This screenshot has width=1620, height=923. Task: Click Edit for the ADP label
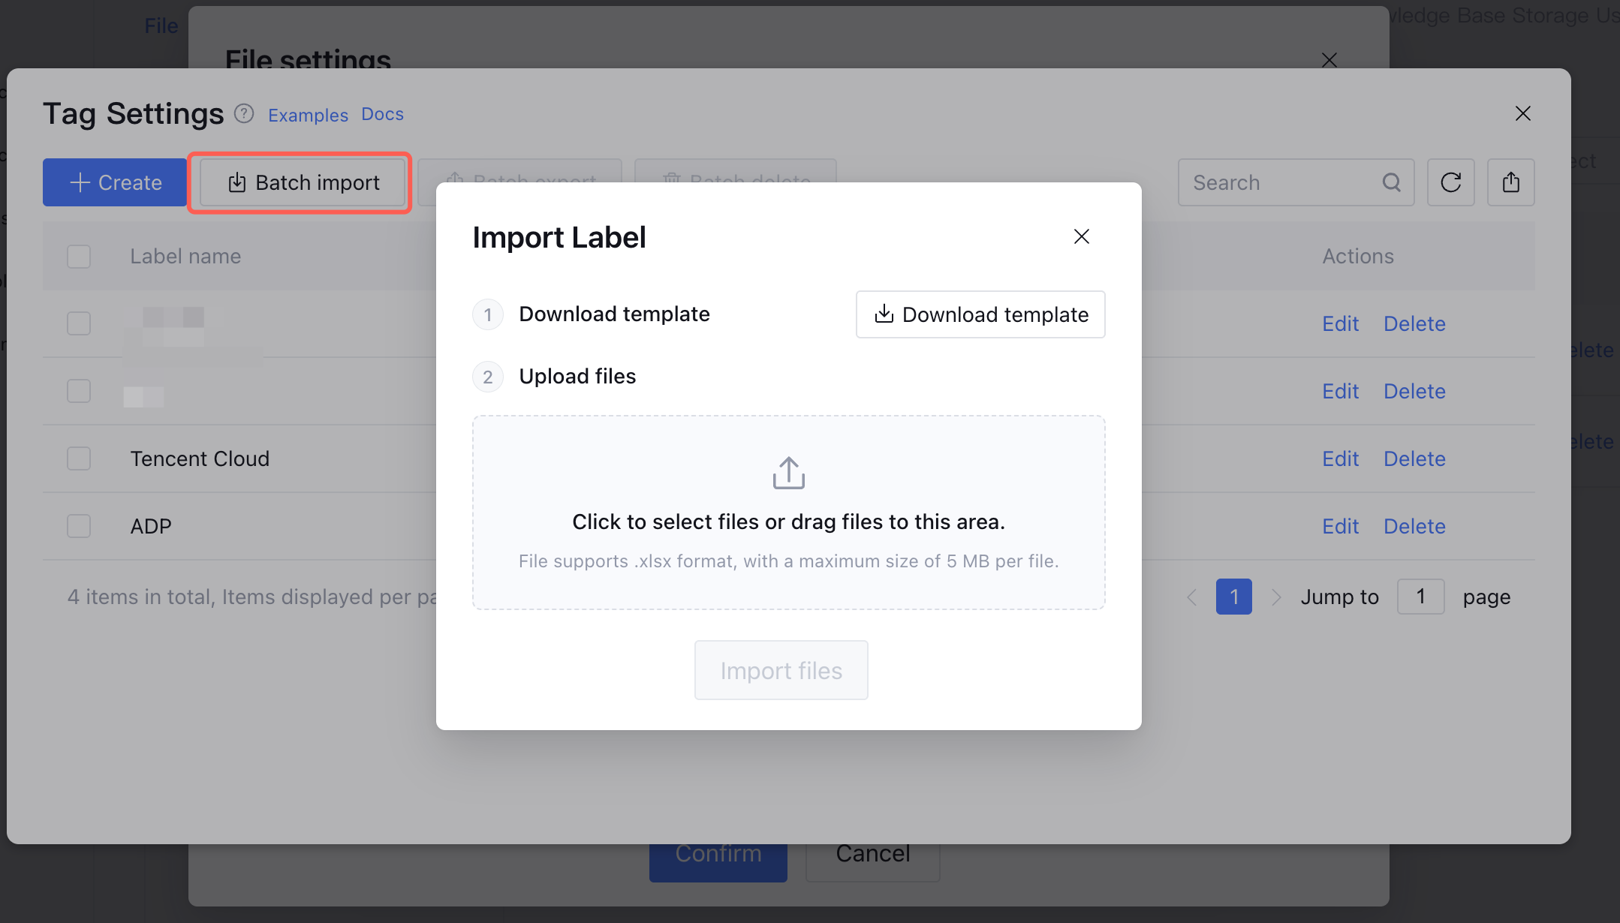click(1340, 526)
